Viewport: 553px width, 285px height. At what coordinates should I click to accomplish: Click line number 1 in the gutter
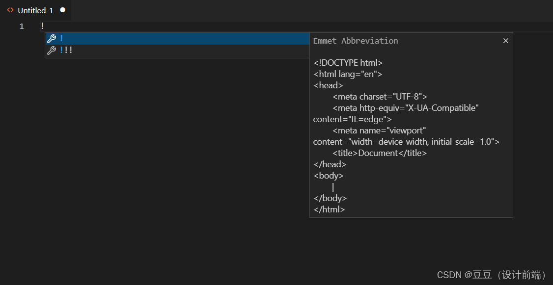point(21,26)
